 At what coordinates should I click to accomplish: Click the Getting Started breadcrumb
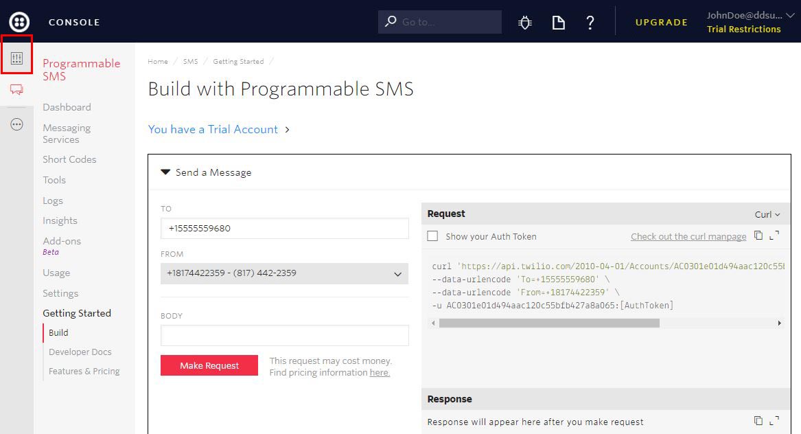pyautogui.click(x=239, y=61)
